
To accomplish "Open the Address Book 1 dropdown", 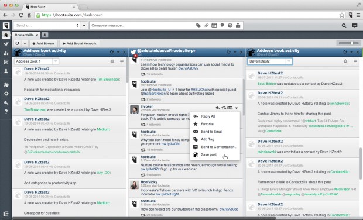I will coord(36,61).
